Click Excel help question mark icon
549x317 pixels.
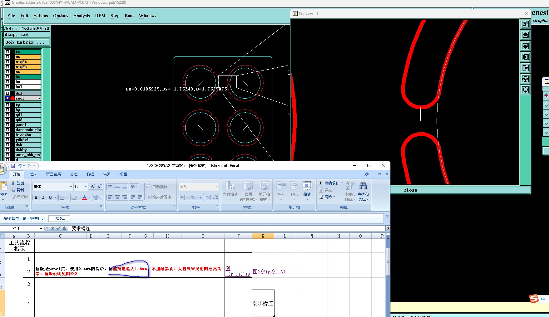[x=366, y=174]
